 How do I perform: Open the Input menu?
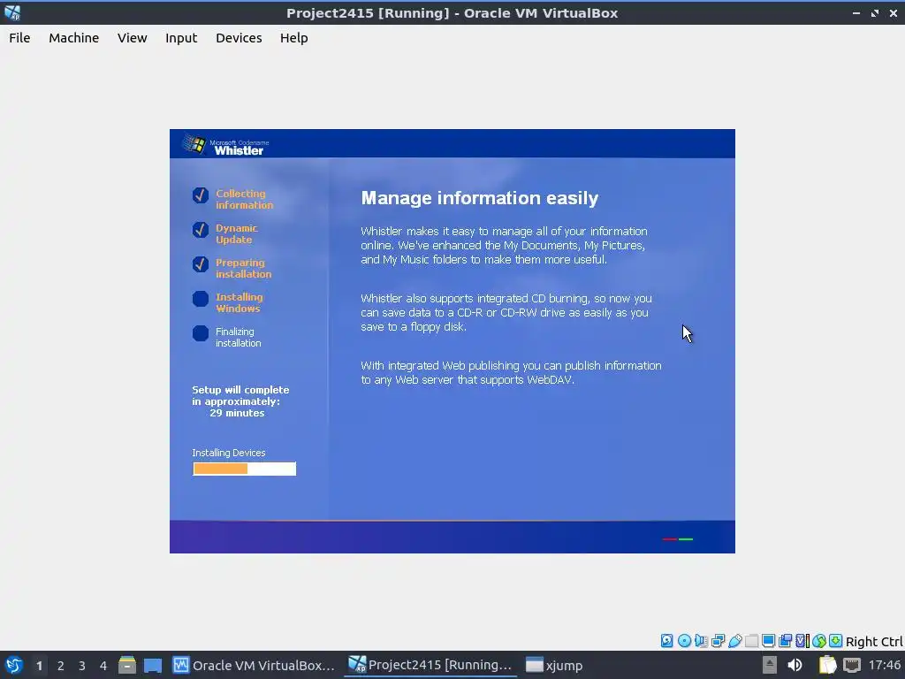pyautogui.click(x=181, y=38)
